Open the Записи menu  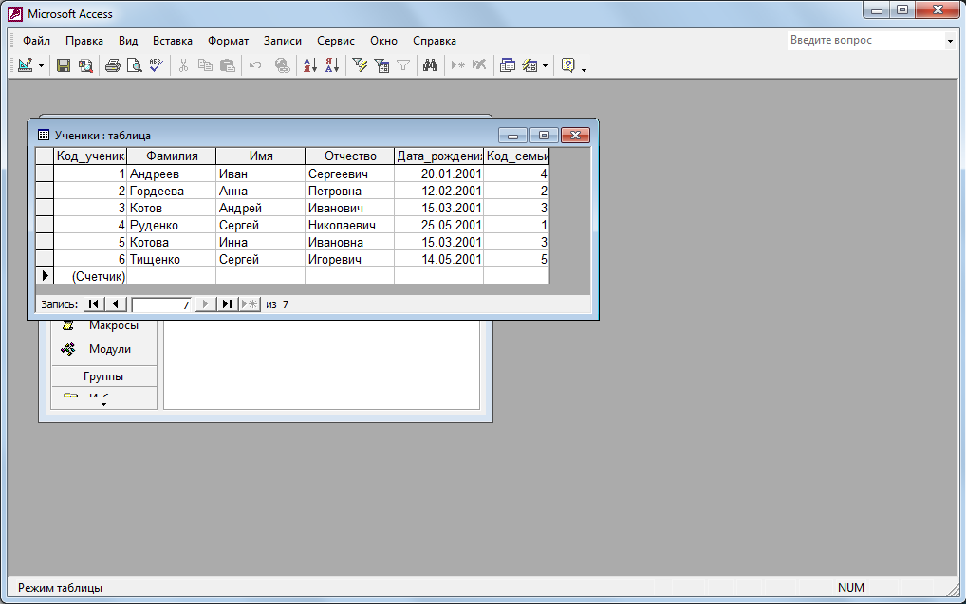coord(283,41)
